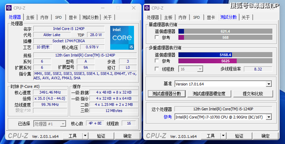Open 关于 tab in left window
285x144 pixels.
tap(107, 17)
